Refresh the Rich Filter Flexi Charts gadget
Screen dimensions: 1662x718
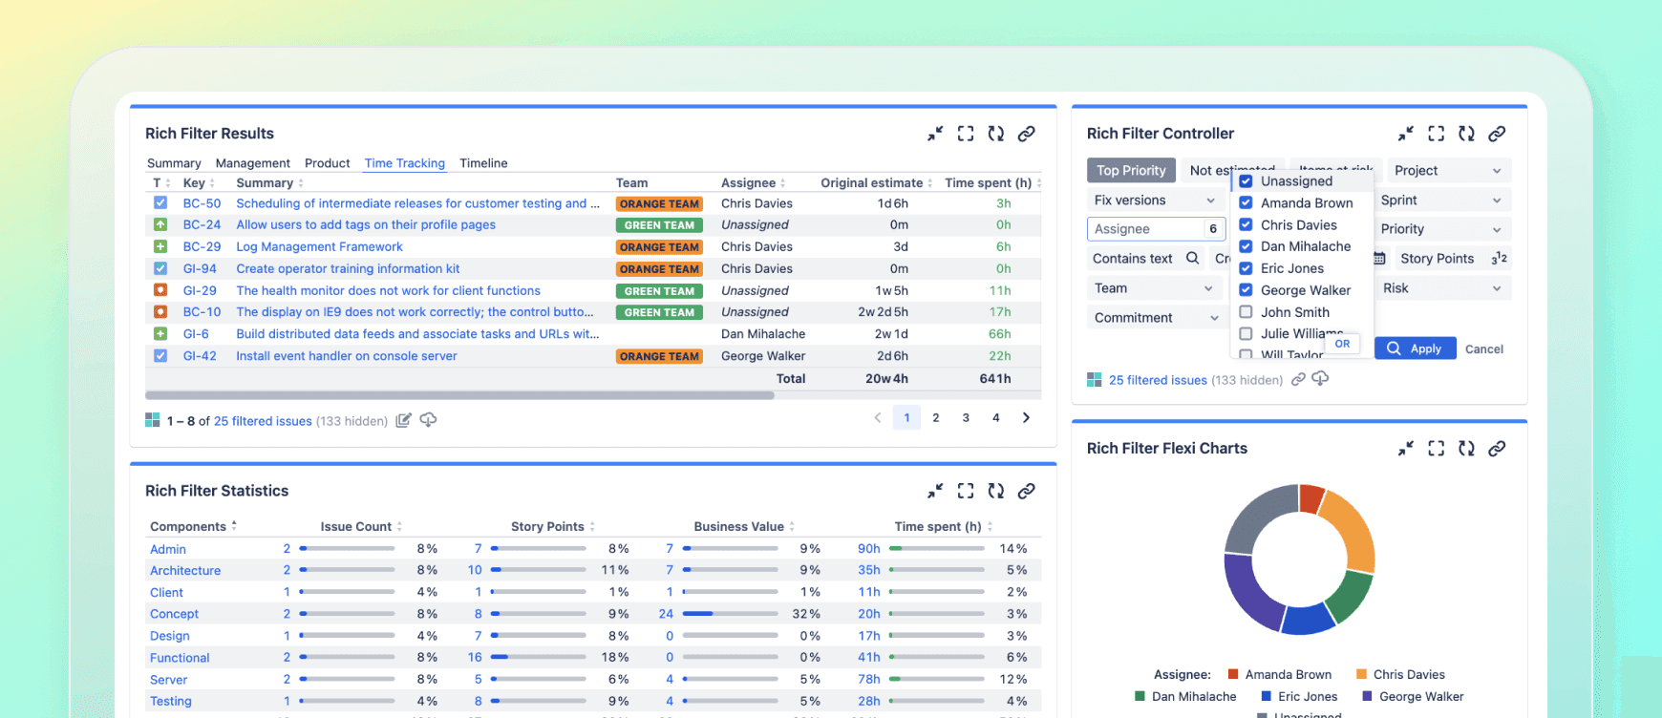coord(1466,448)
